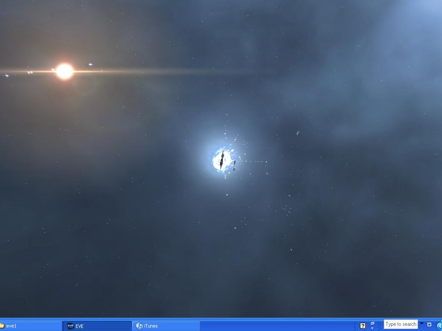Focus the Type to search field

pyautogui.click(x=401, y=324)
